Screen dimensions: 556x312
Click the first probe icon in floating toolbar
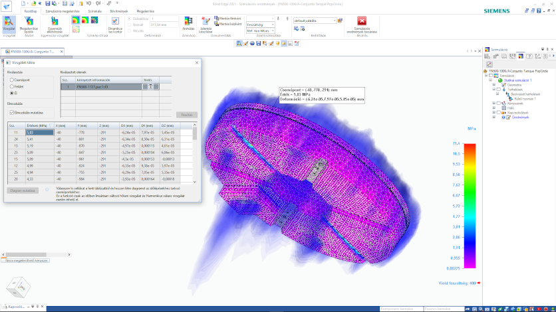click(x=239, y=44)
